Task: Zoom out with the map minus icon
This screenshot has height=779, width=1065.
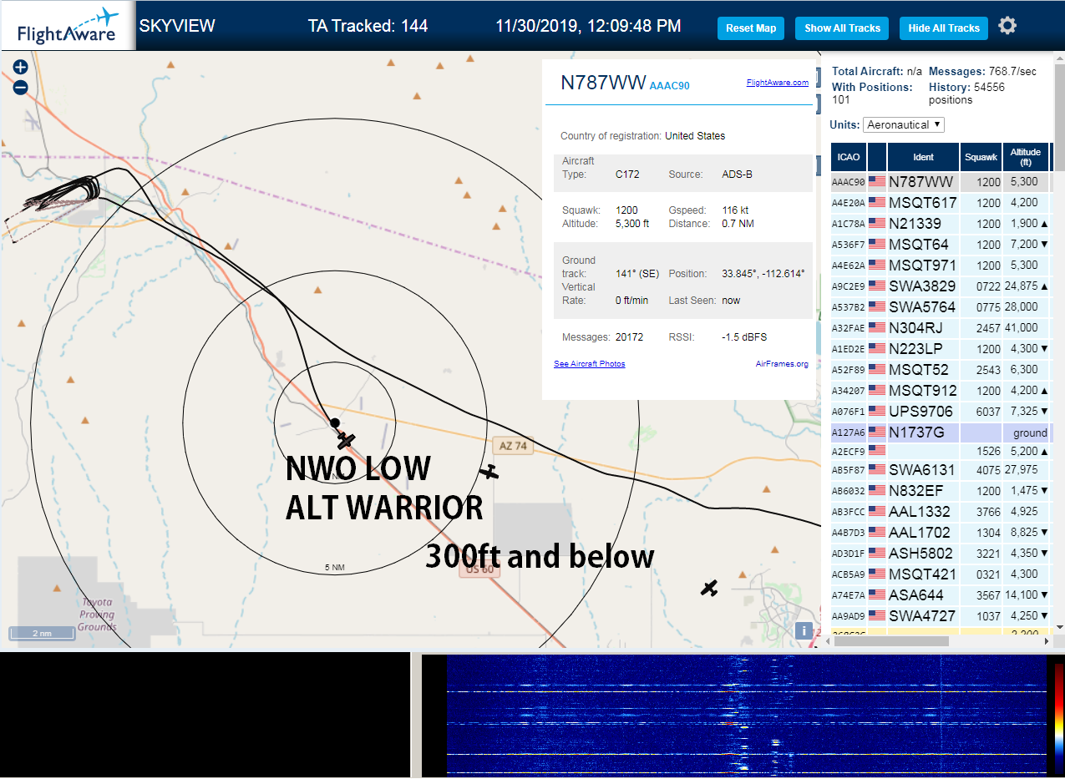Action: coord(20,87)
